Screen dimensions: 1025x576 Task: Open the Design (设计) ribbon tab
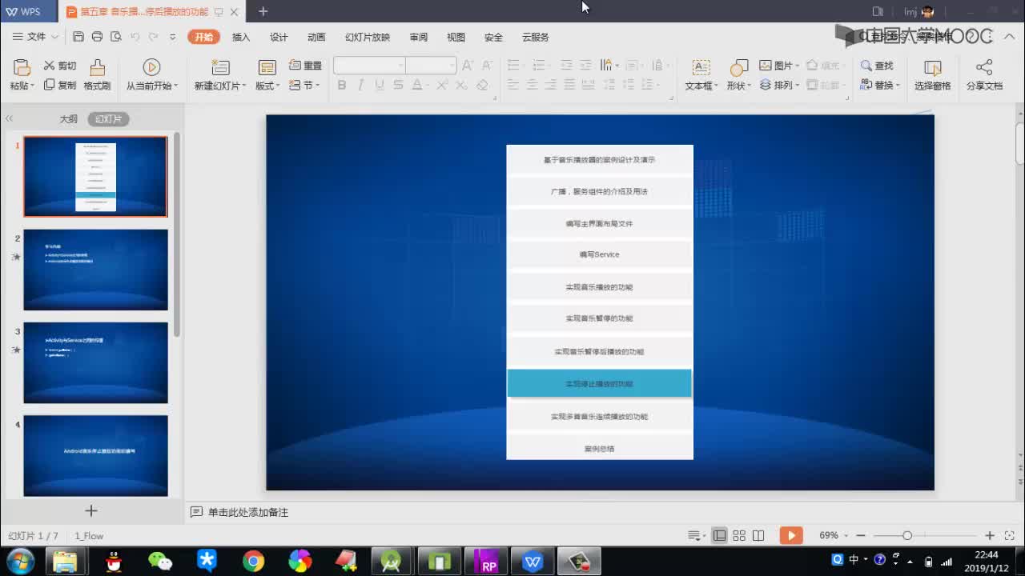[279, 37]
